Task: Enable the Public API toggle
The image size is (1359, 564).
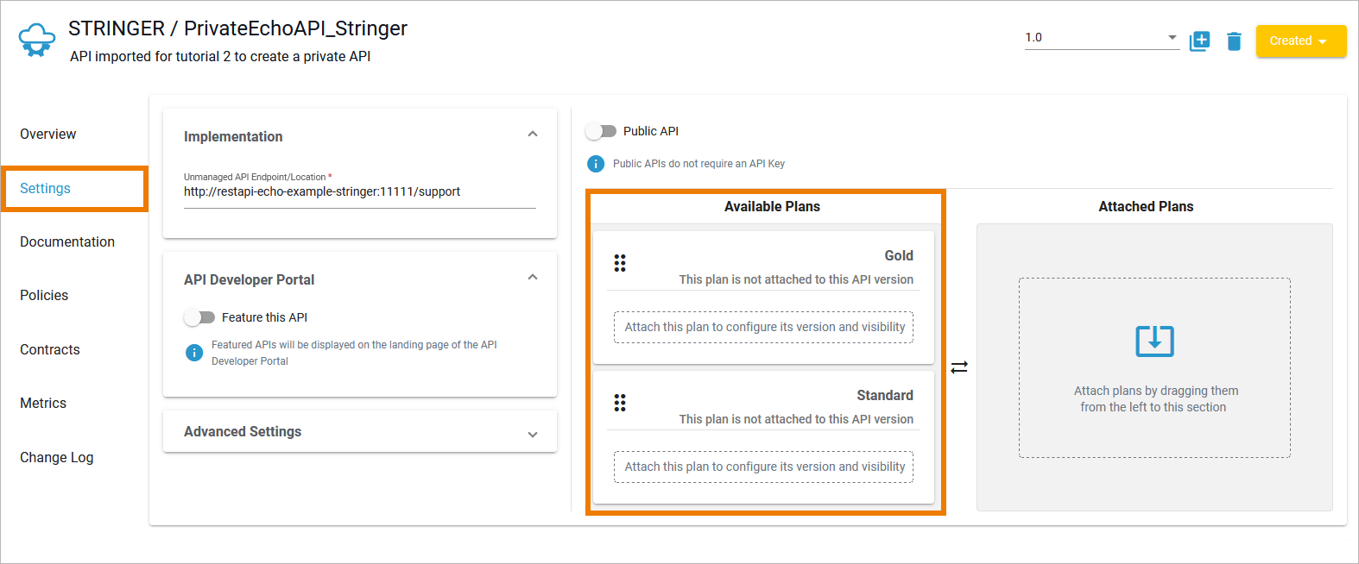Action: tap(601, 131)
